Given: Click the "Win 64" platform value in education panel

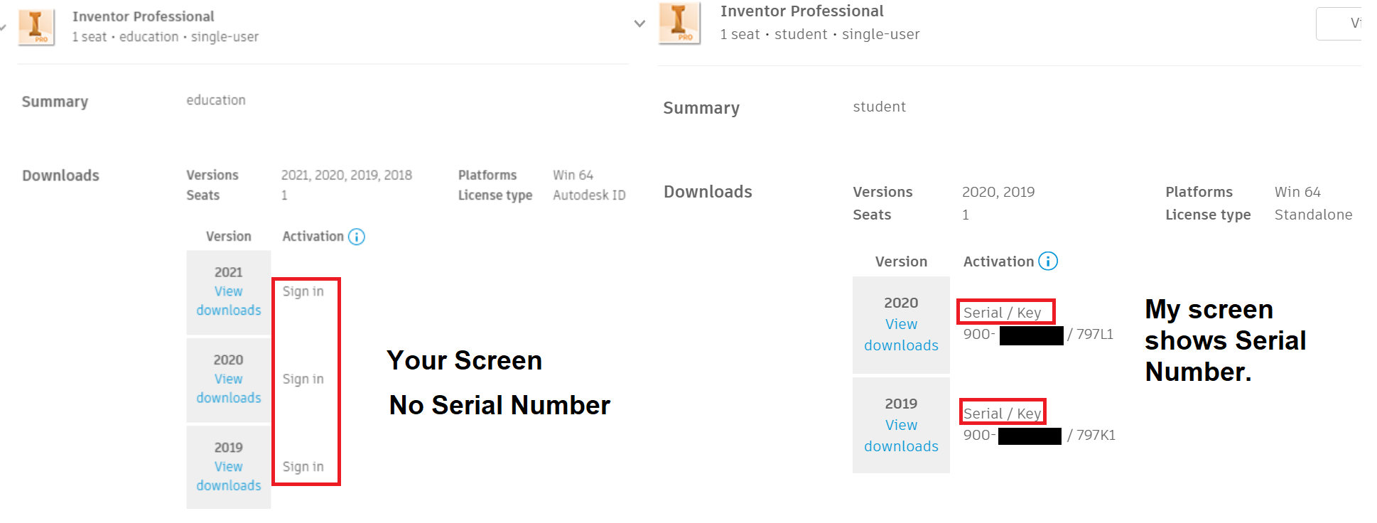Looking at the screenshot, I should (573, 175).
